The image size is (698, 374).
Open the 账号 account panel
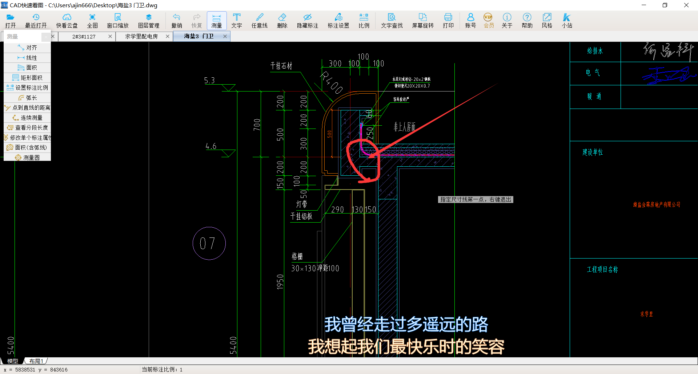pos(470,21)
